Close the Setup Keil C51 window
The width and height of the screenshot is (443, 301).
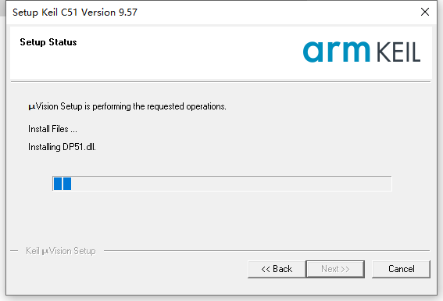[425, 12]
